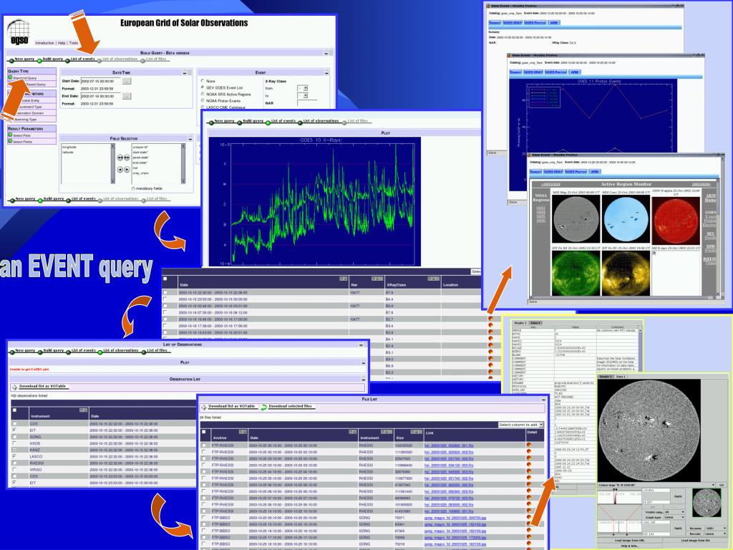Click the Instrument column sort icon in the Observation List
This screenshot has height=550, width=733.
[x=83, y=410]
